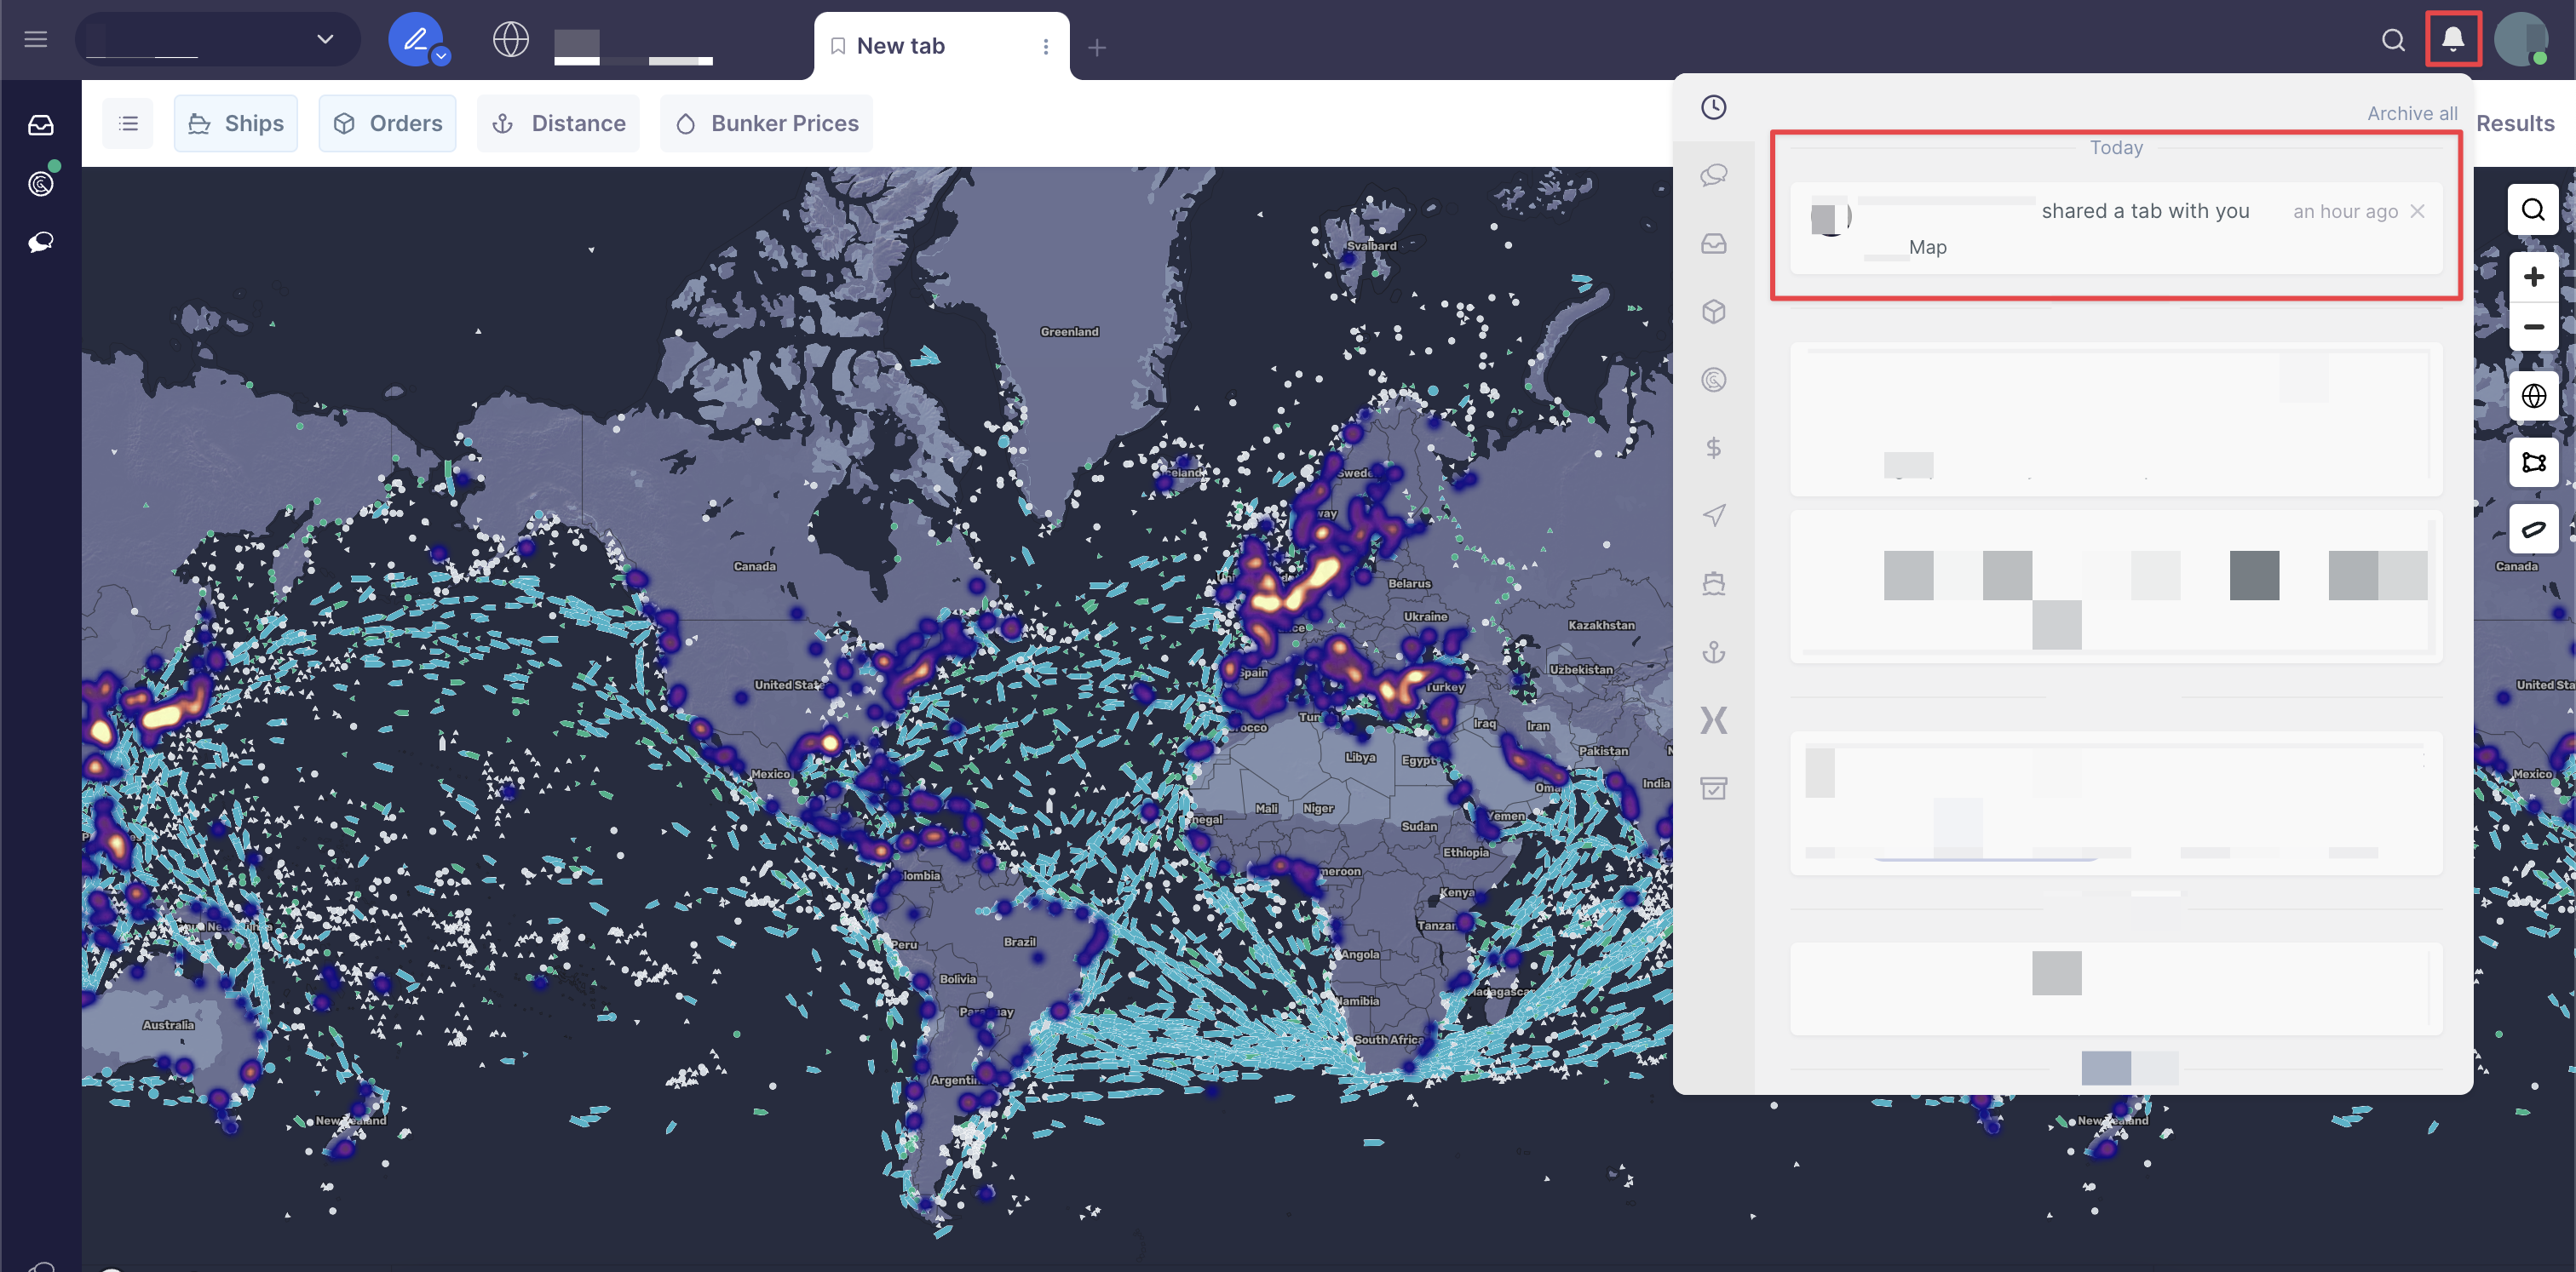Toggle the Bunker Prices layer
2576x1272 pixels.
(766, 123)
